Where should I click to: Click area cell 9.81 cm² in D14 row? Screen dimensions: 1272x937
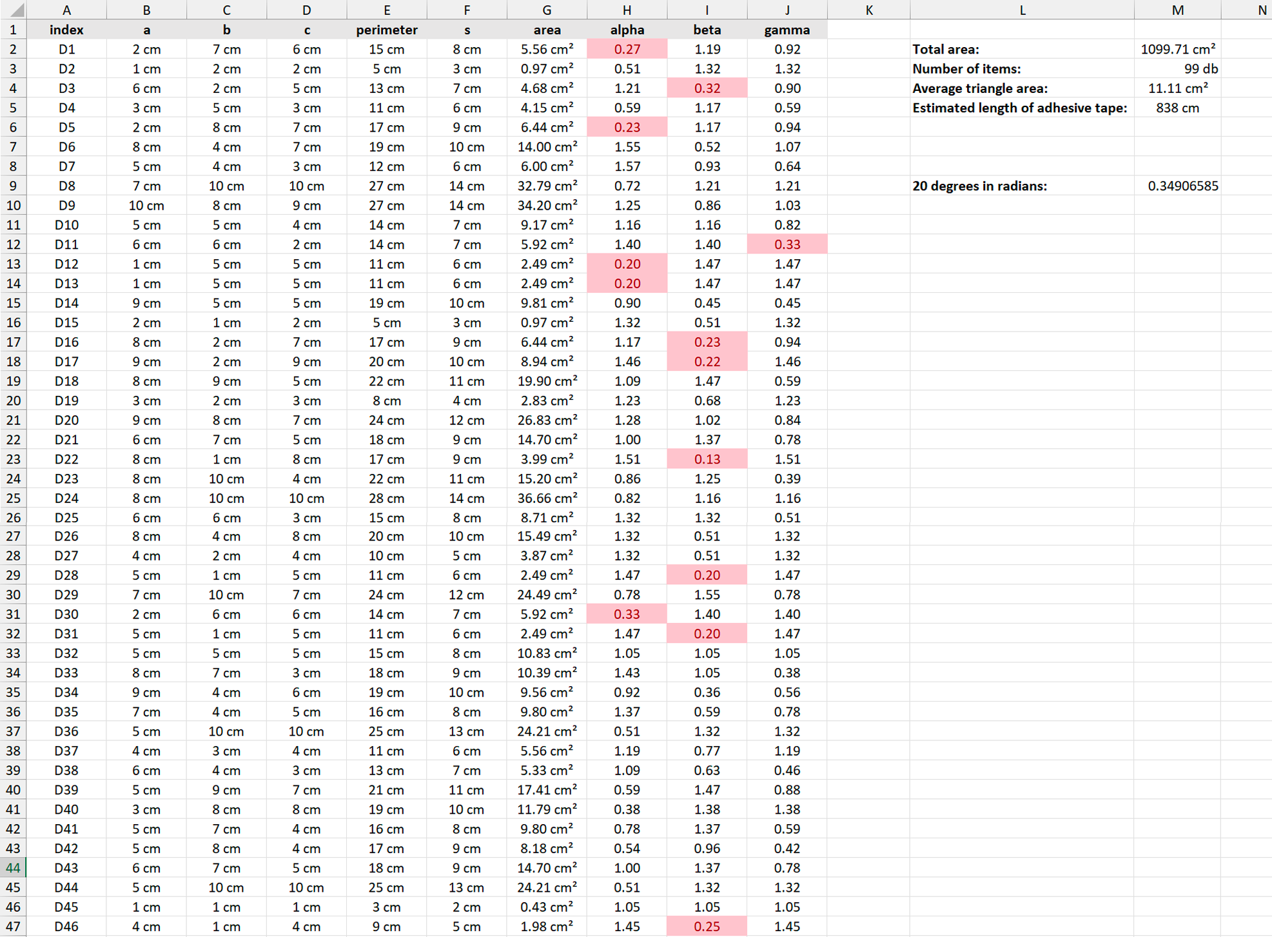[547, 303]
